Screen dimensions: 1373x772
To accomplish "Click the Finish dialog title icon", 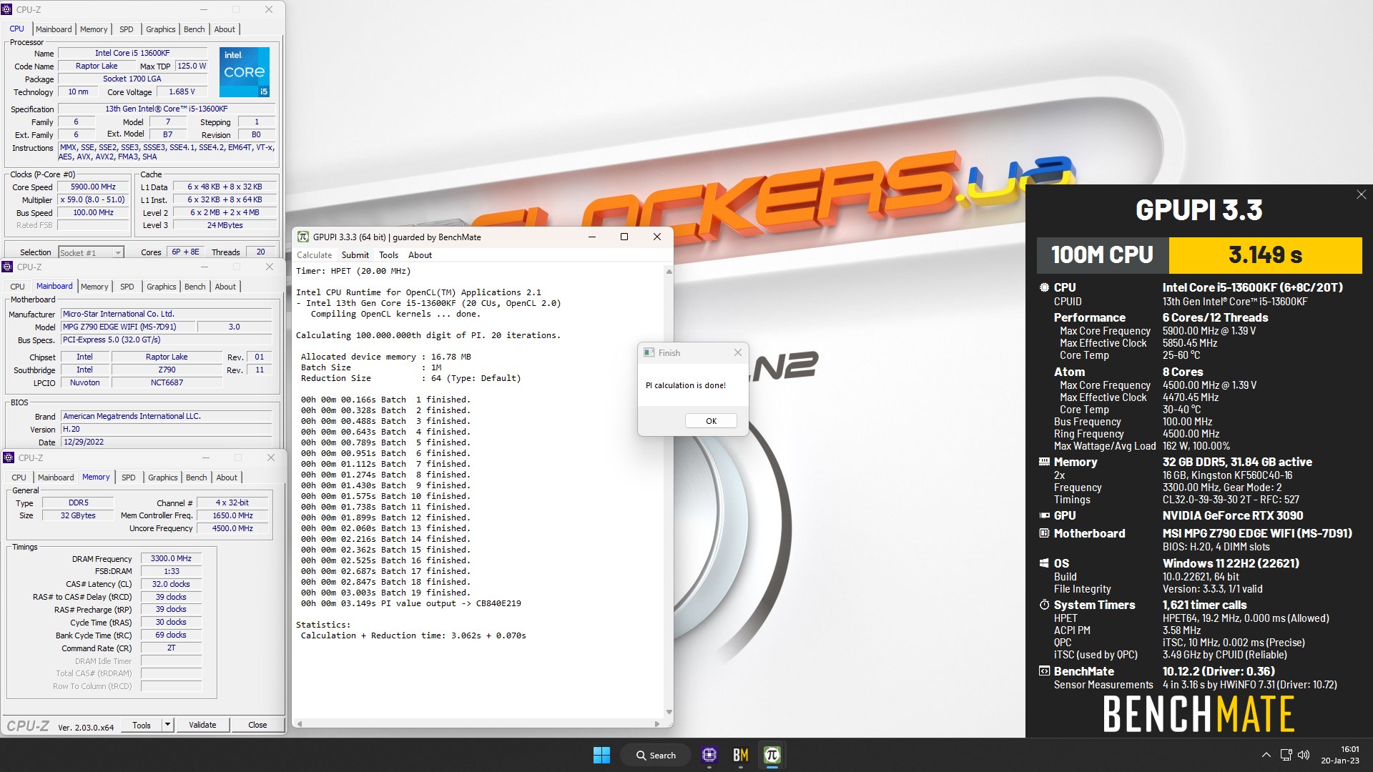I will (x=649, y=352).
